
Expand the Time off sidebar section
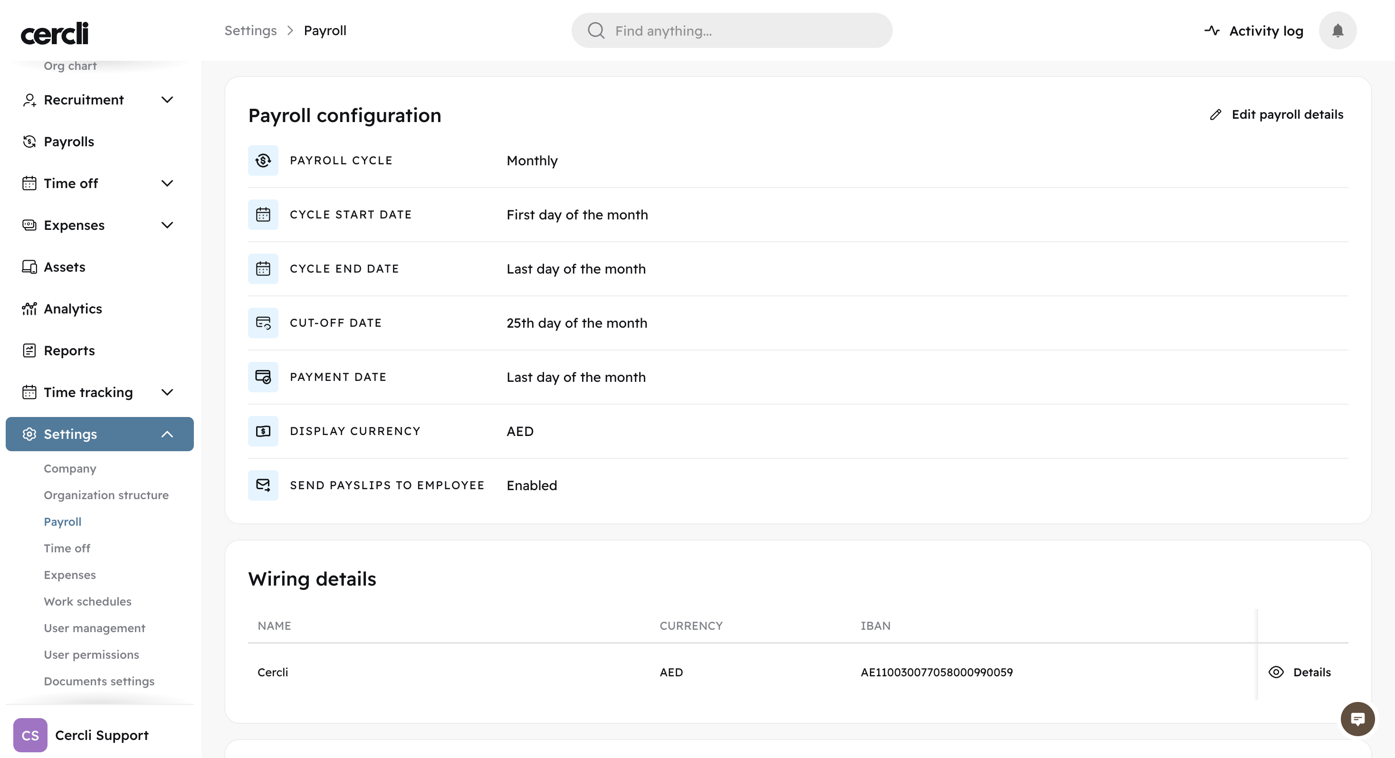[167, 183]
